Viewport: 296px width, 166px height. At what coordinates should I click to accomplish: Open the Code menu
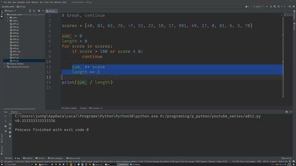[28, 2]
